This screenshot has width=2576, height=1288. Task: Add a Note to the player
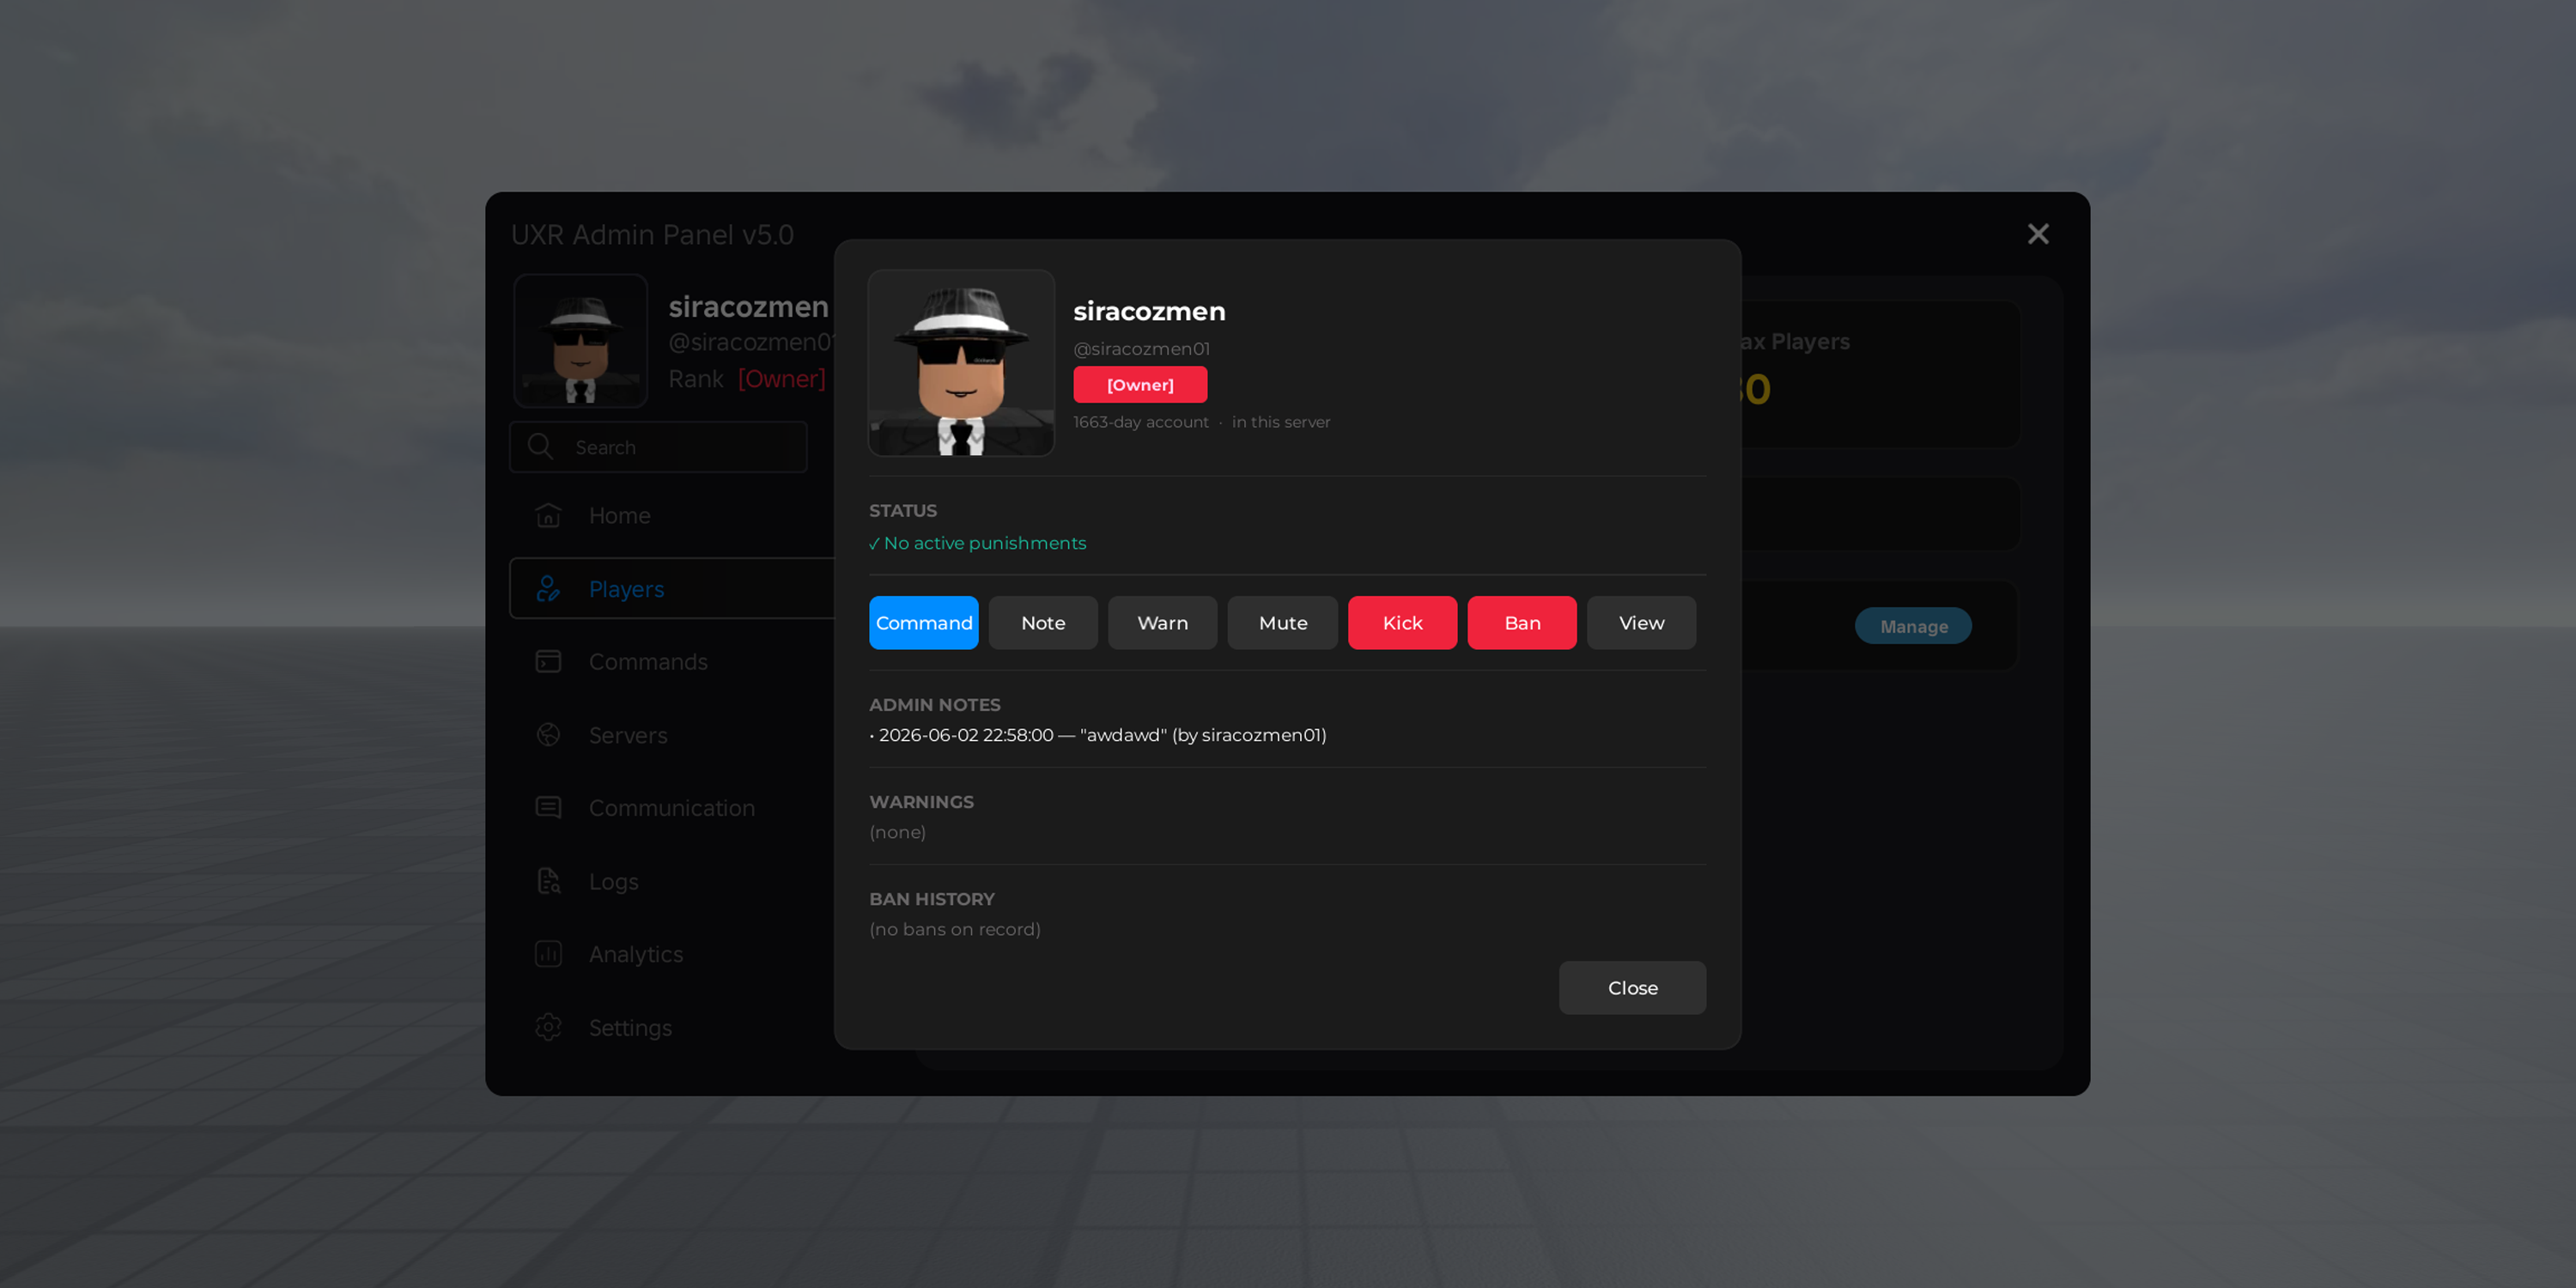[1043, 623]
